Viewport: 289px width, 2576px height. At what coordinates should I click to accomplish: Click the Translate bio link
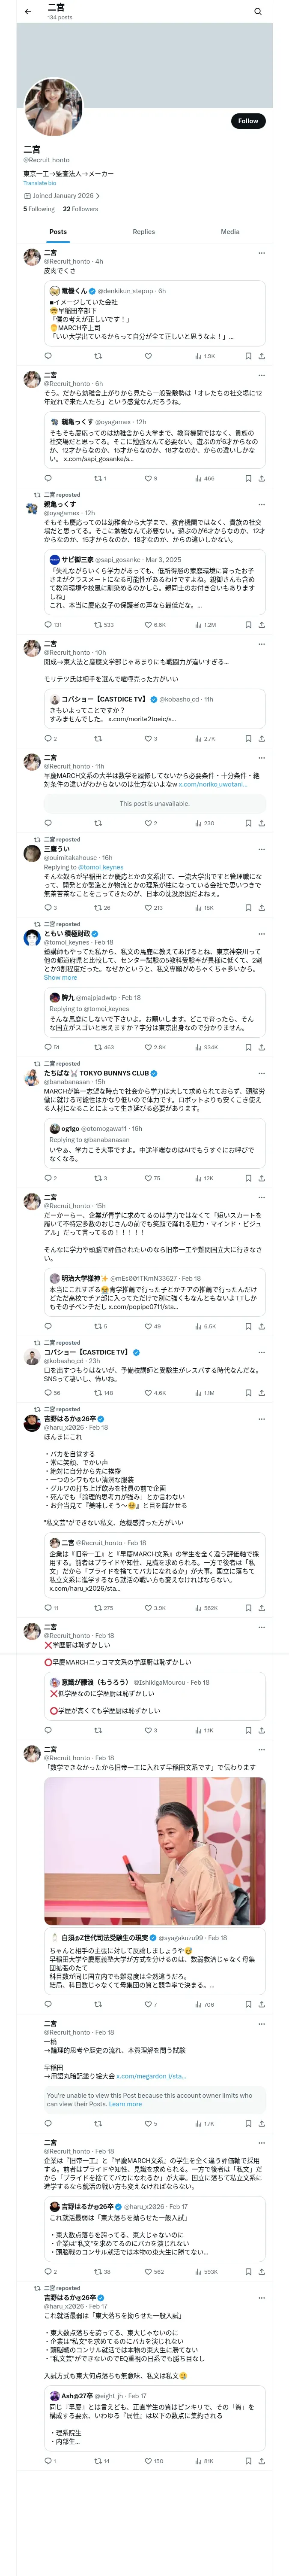40,183
